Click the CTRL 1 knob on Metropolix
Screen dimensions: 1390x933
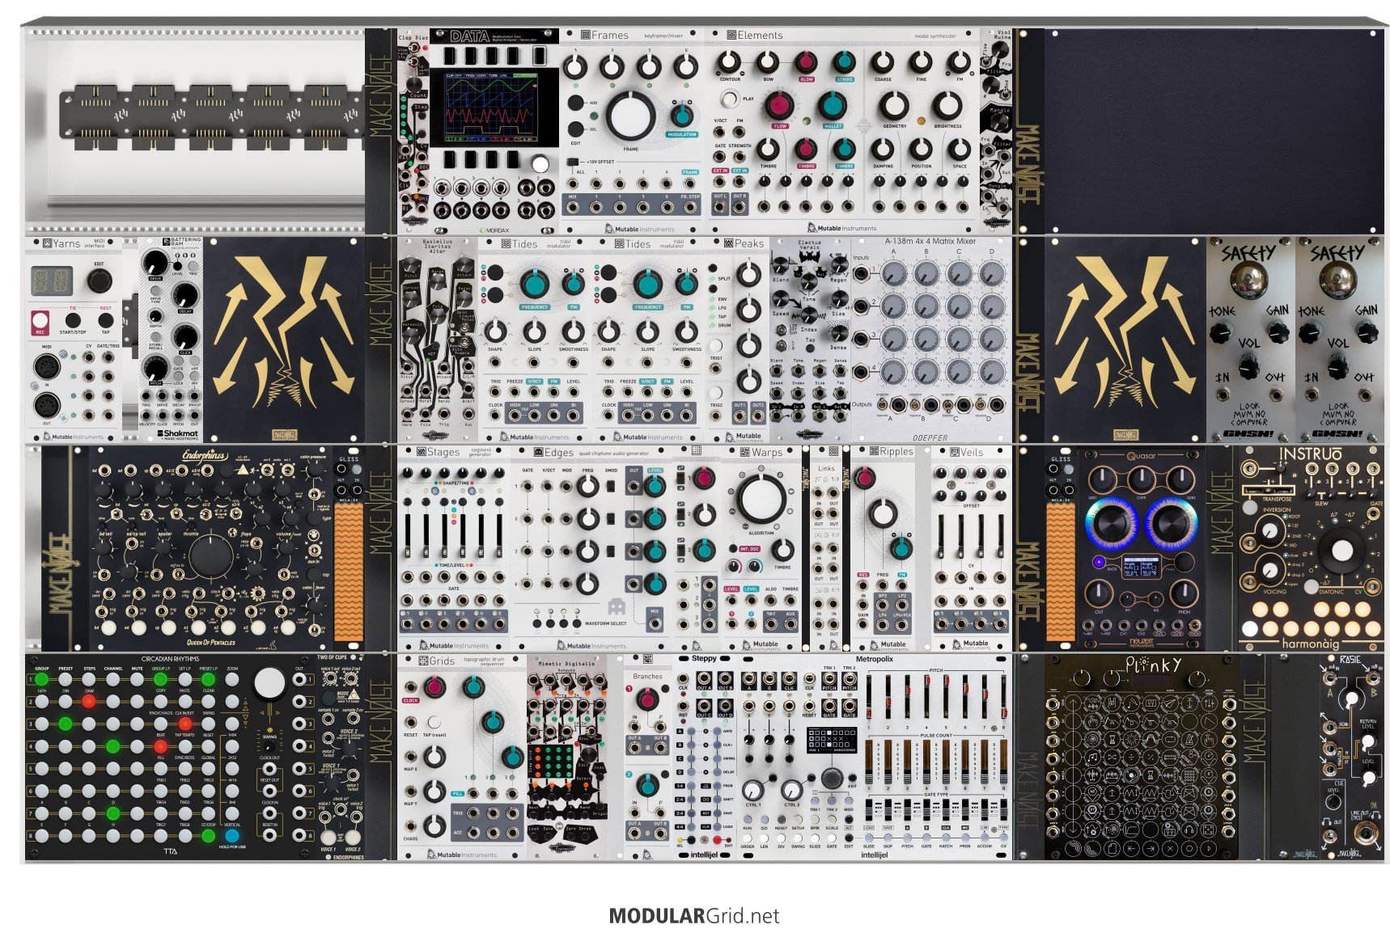[752, 790]
